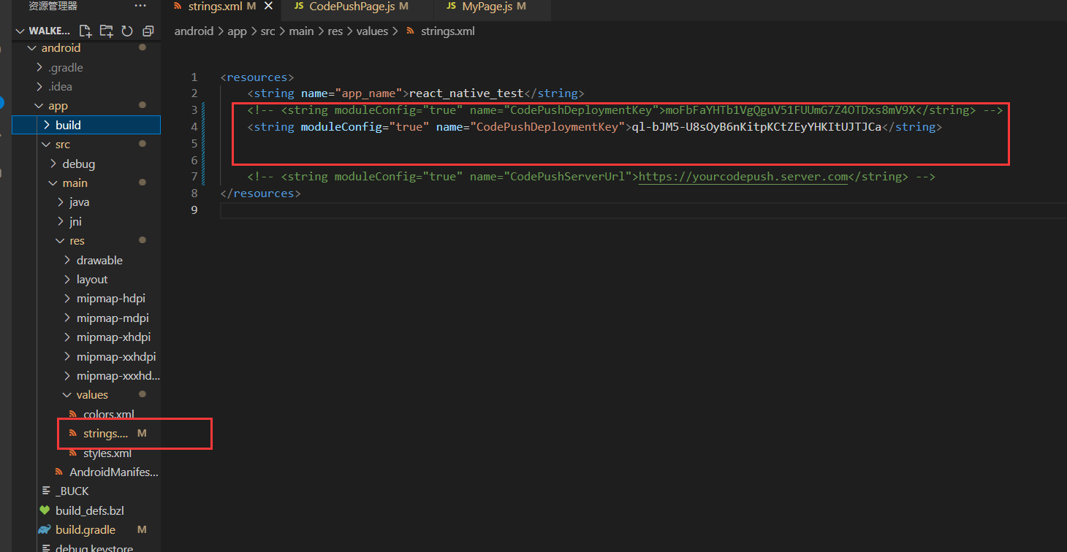Open the _BUCK file in explorer
The width and height of the screenshot is (1067, 552).
[72, 491]
